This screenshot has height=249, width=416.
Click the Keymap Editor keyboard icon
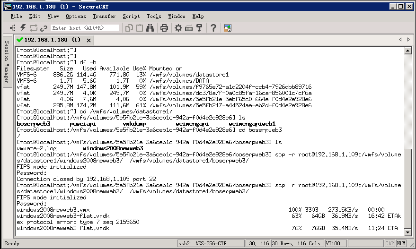point(189,28)
